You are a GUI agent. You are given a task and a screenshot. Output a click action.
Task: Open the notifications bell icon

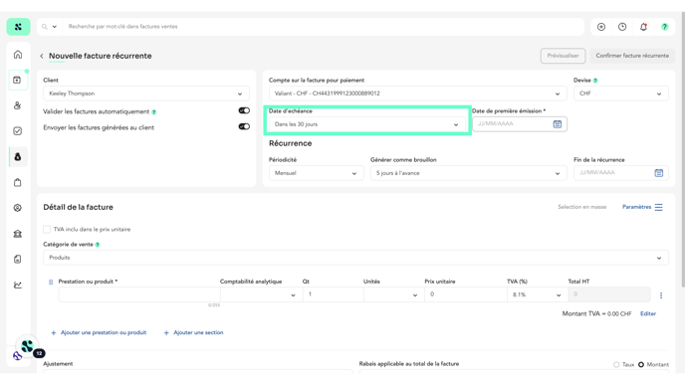click(x=643, y=27)
